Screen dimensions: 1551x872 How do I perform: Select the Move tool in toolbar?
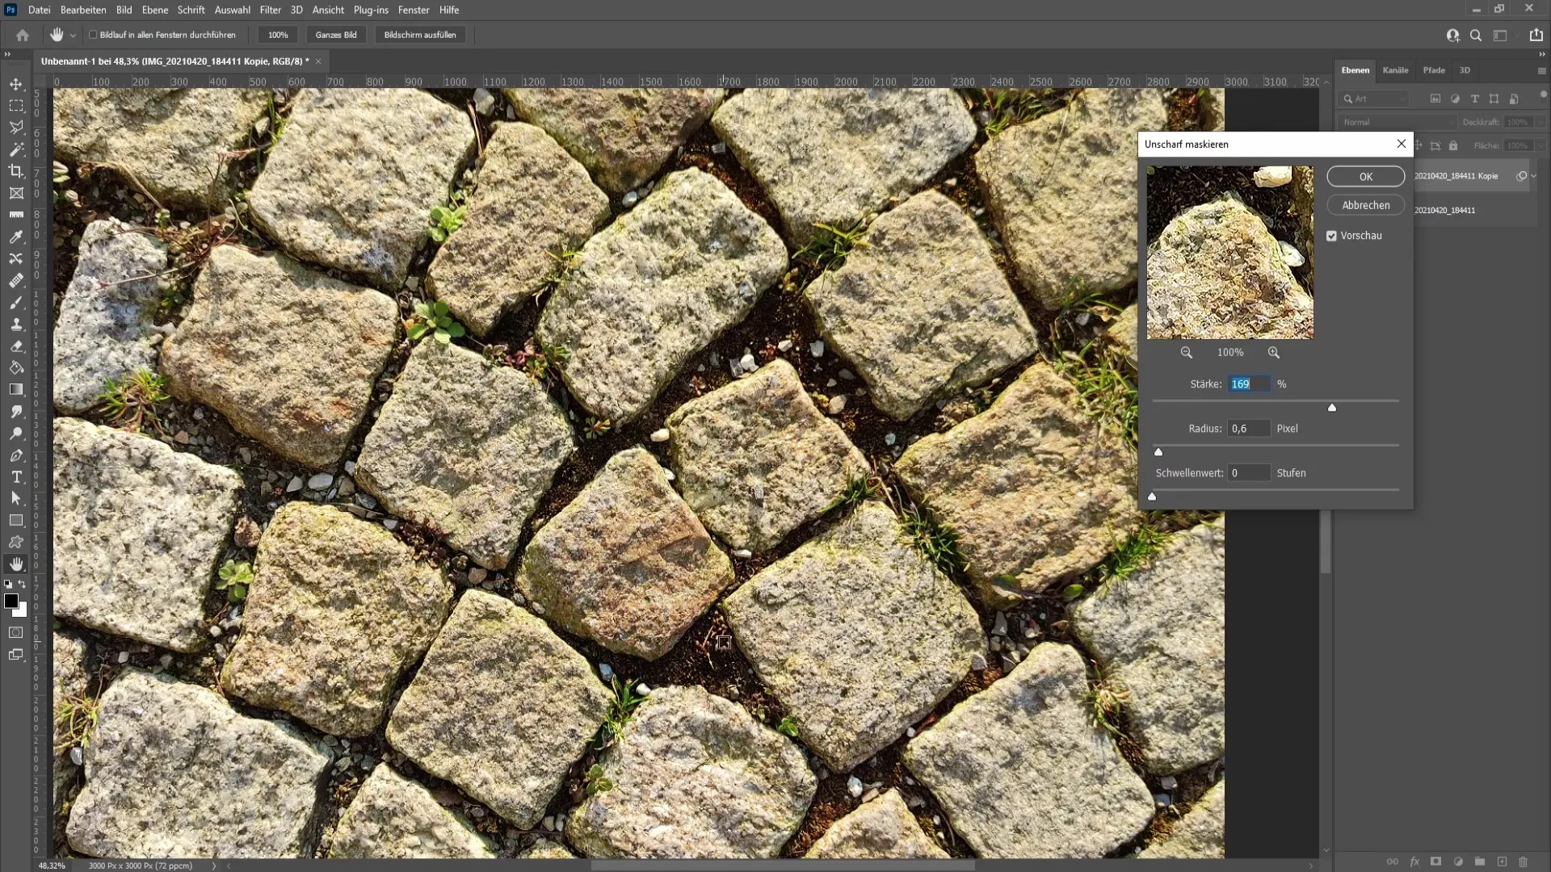(16, 83)
